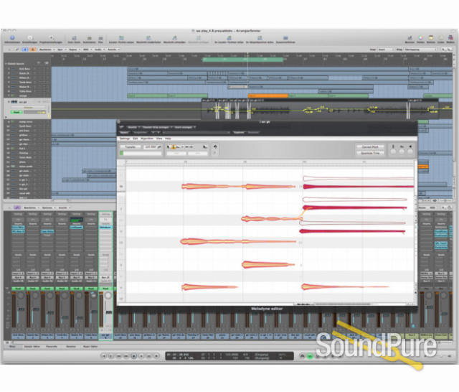The width and height of the screenshot is (459, 392).
Task: Open the Algorithm menu in Melodyne
Action: click(146, 138)
